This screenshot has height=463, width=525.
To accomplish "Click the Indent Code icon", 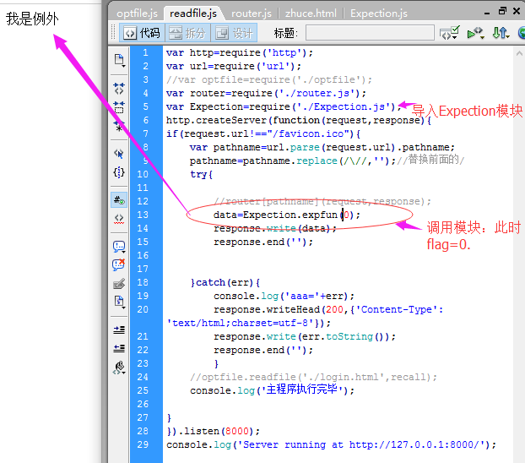I will click(x=119, y=330).
